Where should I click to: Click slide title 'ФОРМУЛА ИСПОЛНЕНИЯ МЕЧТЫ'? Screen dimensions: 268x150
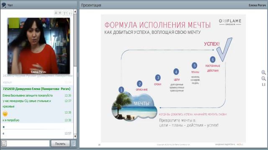(x=157, y=25)
